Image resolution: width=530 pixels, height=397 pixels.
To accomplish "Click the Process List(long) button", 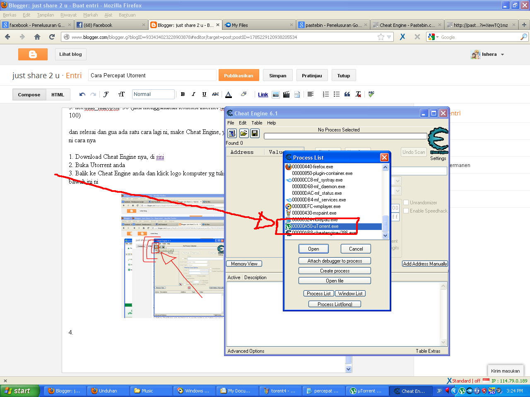I will tap(335, 304).
